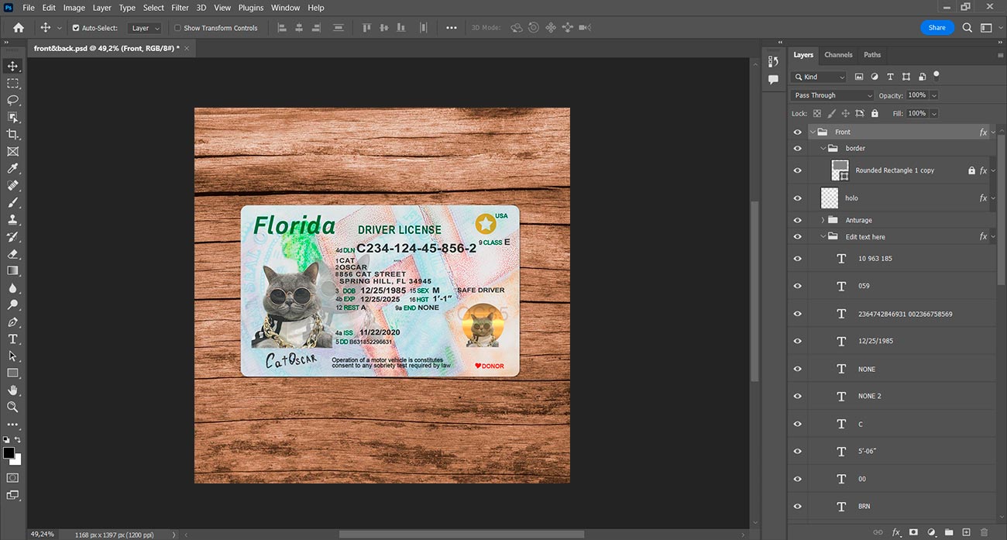Open the Auto-Select Layer dropdown
The height and width of the screenshot is (540, 1007).
click(x=146, y=28)
